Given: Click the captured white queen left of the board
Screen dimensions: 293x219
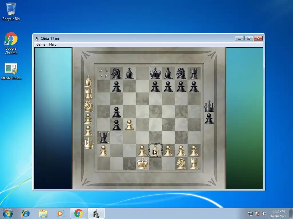Looking at the screenshot, I should coord(88,143).
